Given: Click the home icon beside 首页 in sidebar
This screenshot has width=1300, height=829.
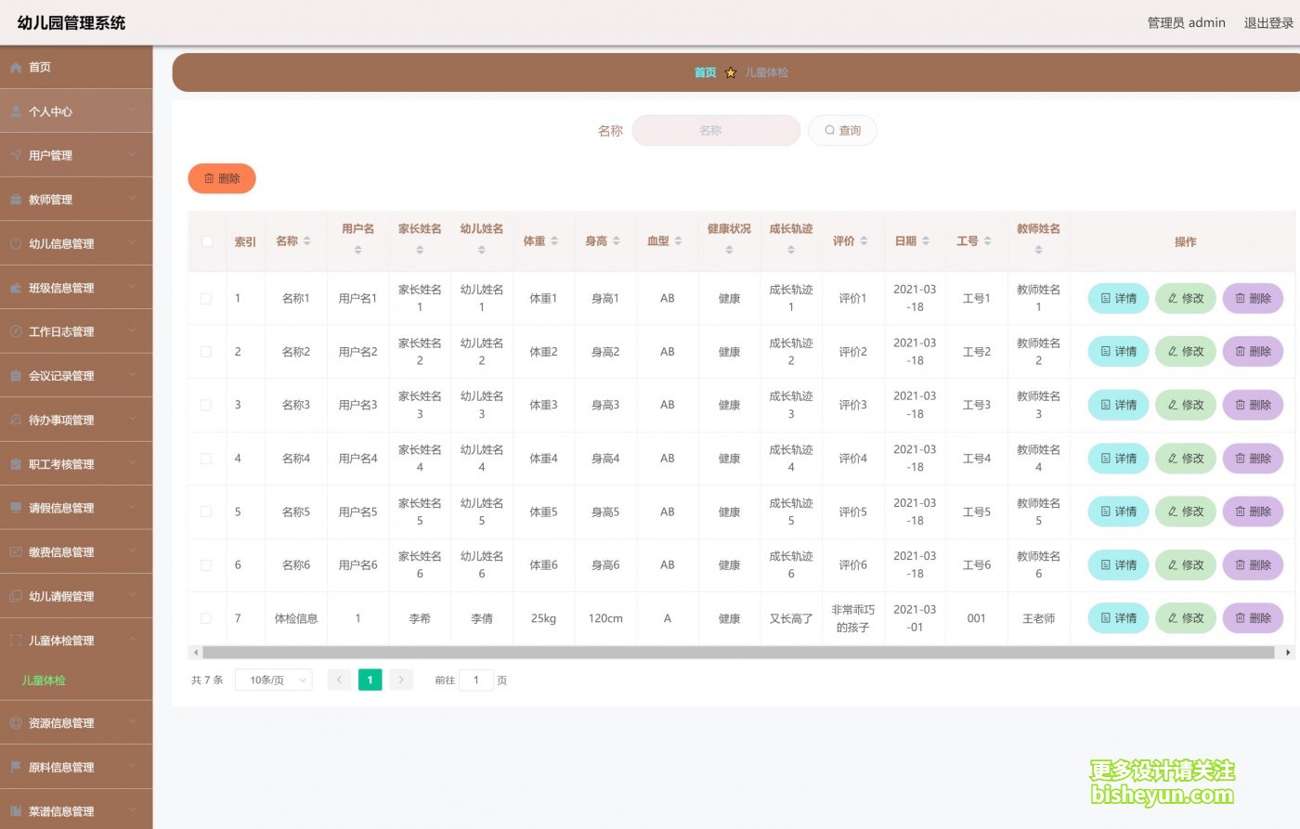Looking at the screenshot, I should [x=16, y=68].
